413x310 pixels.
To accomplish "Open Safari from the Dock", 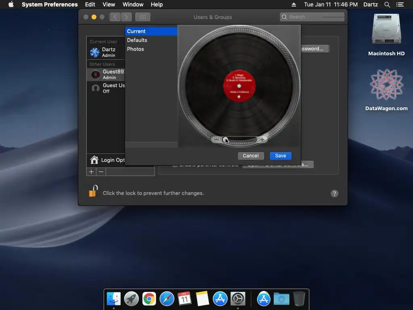I will (167, 299).
